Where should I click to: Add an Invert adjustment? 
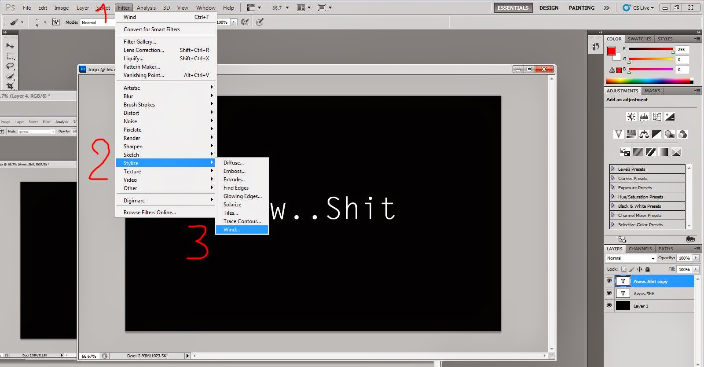(625, 152)
